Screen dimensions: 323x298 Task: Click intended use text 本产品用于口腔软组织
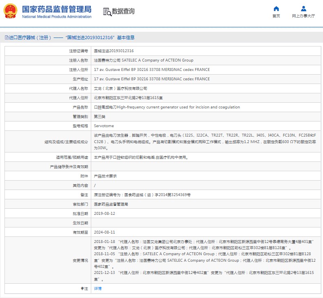[141, 157]
